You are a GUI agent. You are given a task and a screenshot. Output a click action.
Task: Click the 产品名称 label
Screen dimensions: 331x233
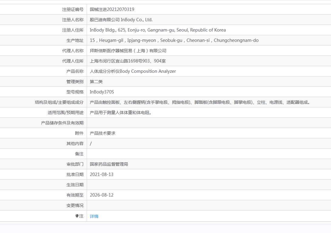click(75, 71)
